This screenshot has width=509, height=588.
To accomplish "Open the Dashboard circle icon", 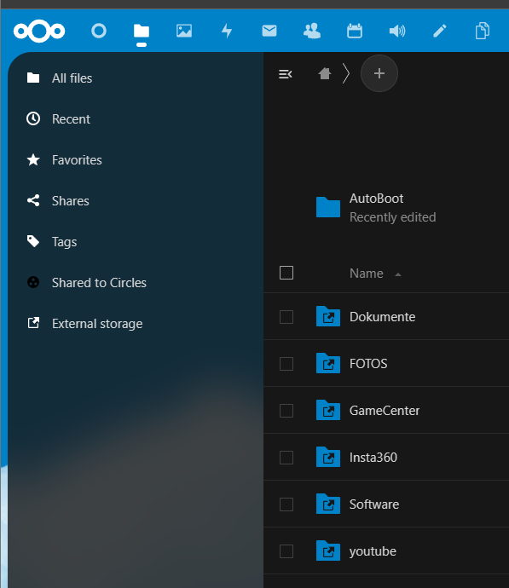I will pyautogui.click(x=99, y=31).
